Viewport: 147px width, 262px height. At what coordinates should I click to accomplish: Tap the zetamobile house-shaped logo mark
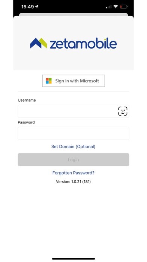[x=39, y=43]
